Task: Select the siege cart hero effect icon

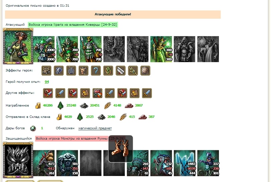Action: tap(46, 70)
